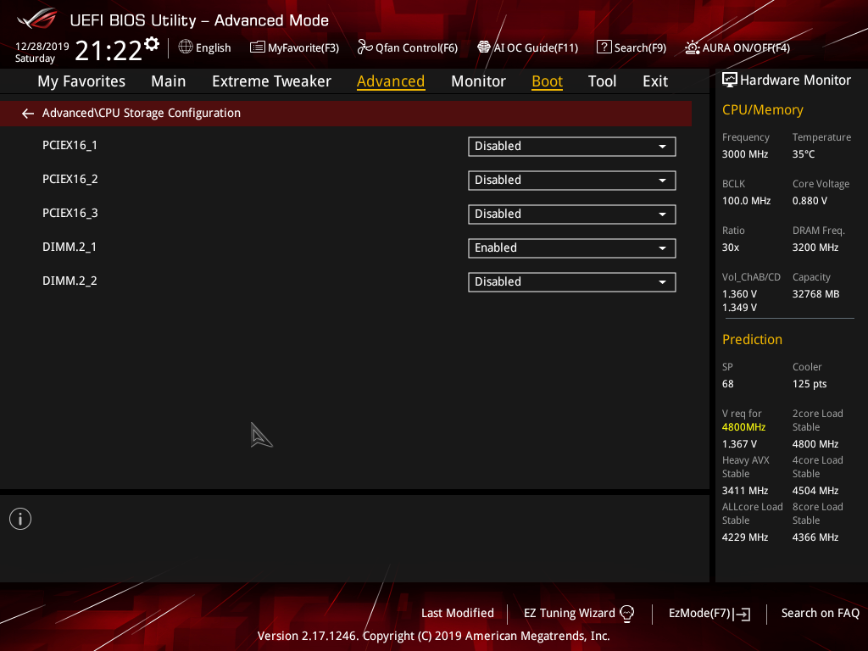The height and width of the screenshot is (651, 868).
Task: Click the 3200 MHz DRAM Freq. value
Action: 815,248
